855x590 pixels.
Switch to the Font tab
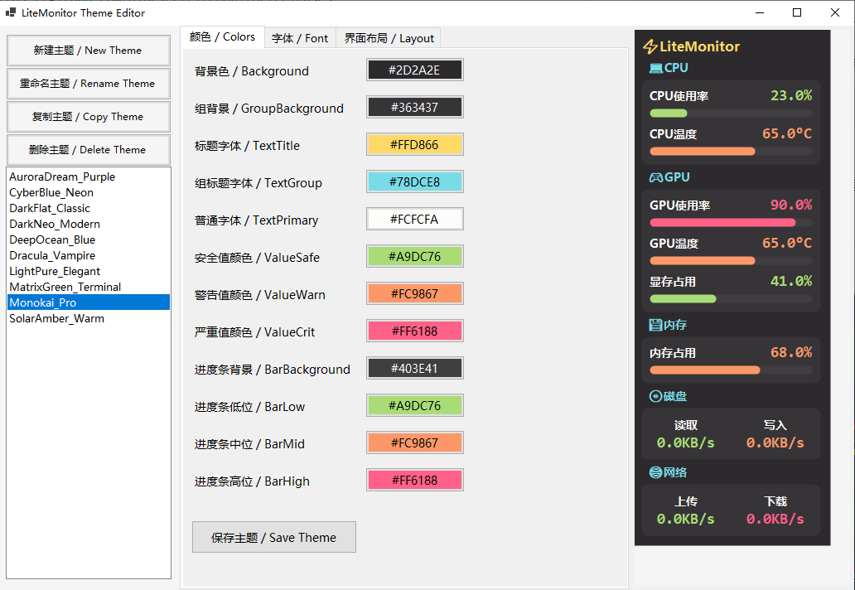click(299, 38)
